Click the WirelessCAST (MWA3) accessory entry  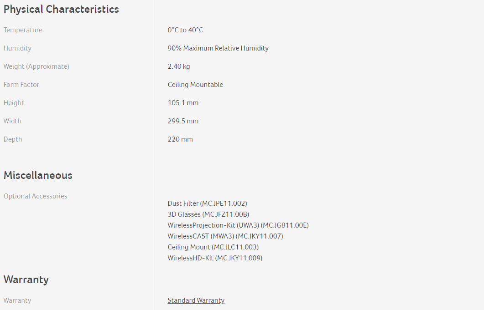(x=225, y=236)
